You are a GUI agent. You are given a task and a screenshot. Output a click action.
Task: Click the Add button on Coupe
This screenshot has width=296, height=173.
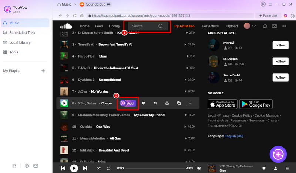128,103
